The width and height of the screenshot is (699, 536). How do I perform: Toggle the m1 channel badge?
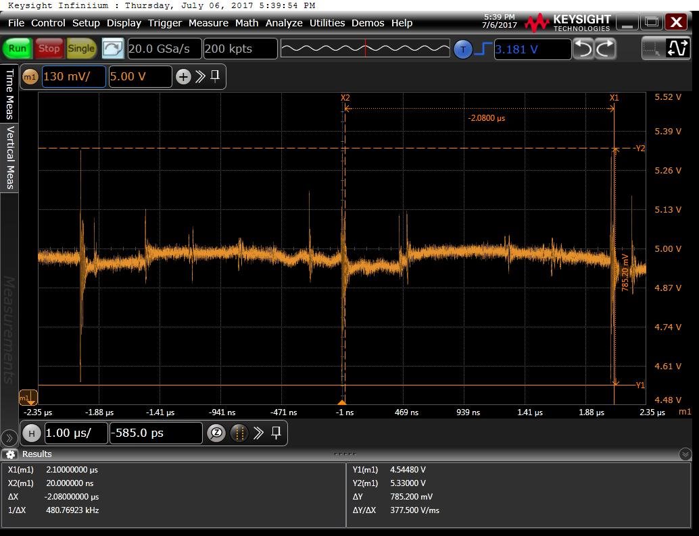[30, 76]
